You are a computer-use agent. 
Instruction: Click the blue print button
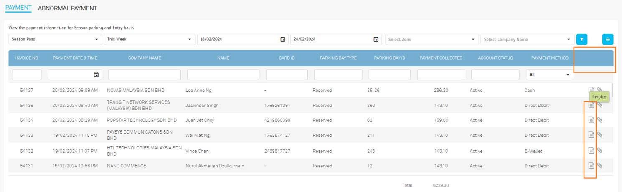click(x=607, y=40)
